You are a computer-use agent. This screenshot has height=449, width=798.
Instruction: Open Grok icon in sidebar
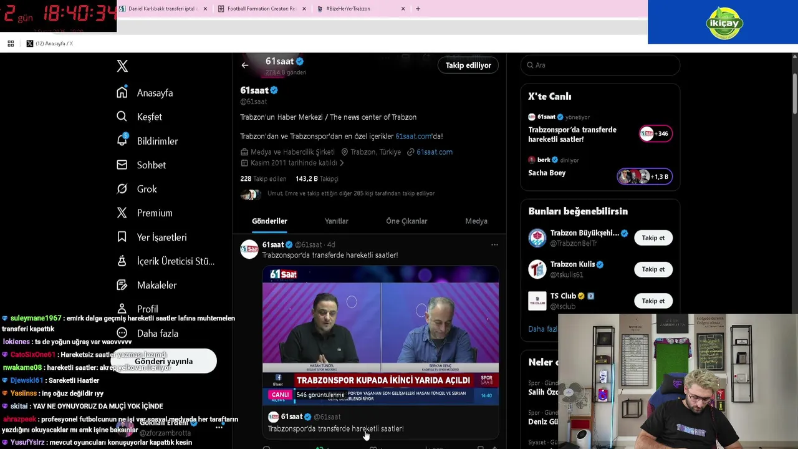tap(122, 189)
